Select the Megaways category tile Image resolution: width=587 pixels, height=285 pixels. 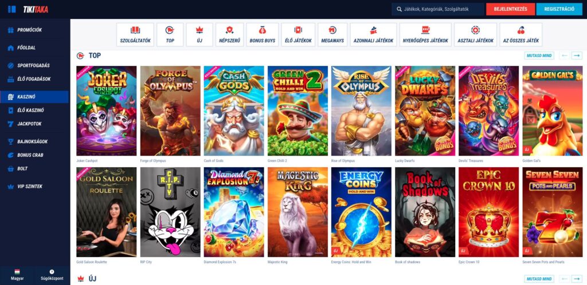(x=332, y=34)
